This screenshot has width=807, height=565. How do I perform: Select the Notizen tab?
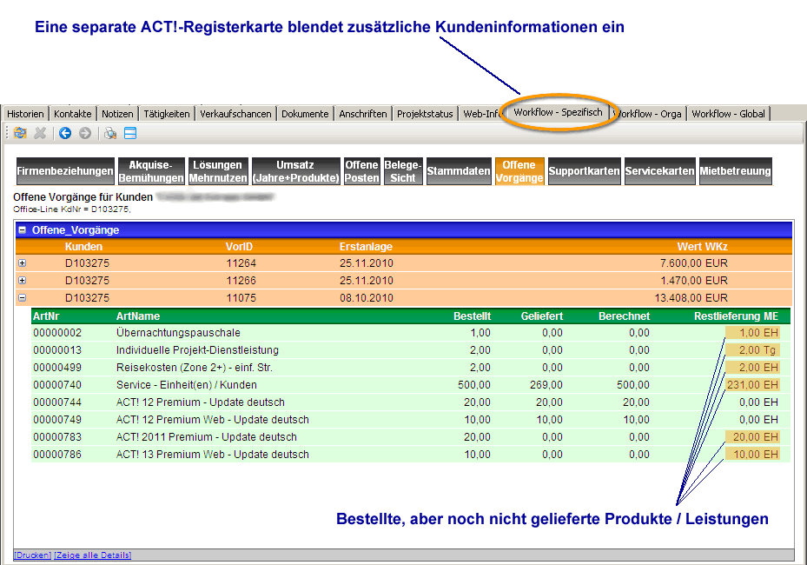(x=117, y=114)
